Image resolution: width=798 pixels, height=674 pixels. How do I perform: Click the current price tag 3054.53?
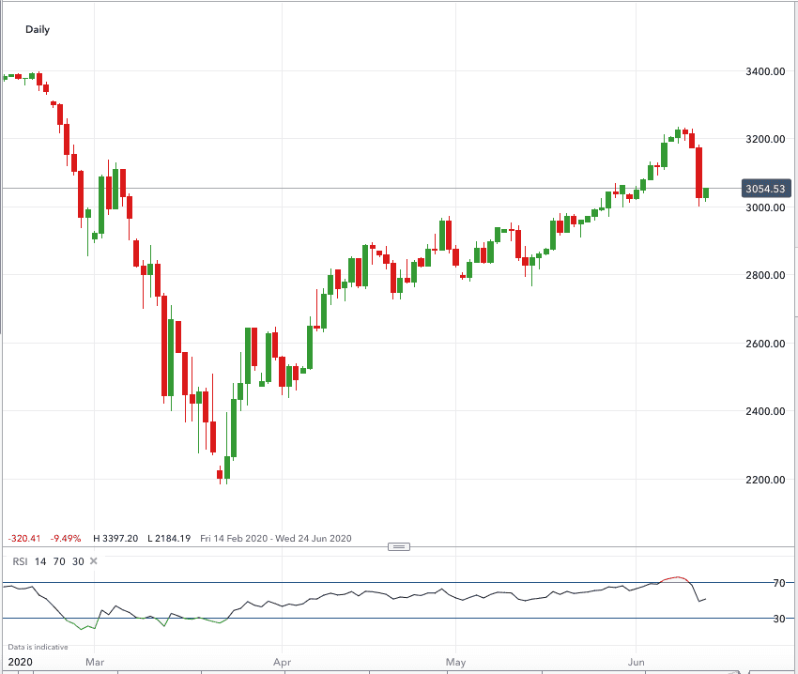[x=763, y=189]
